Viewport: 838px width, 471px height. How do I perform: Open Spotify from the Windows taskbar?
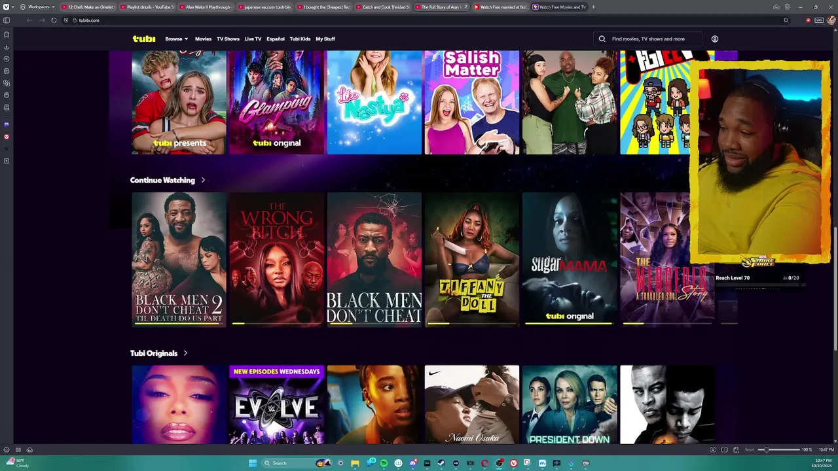point(384,463)
